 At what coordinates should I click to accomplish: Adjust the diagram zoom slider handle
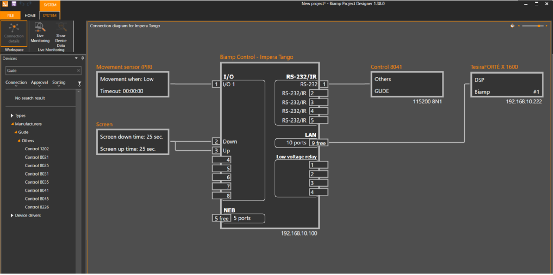click(x=539, y=26)
